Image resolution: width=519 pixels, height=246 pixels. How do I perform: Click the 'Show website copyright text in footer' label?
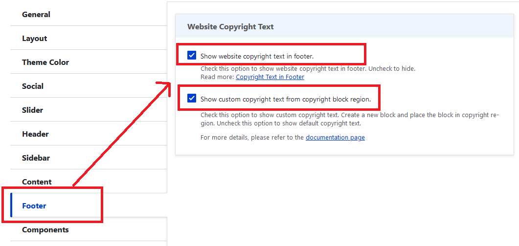(x=257, y=57)
